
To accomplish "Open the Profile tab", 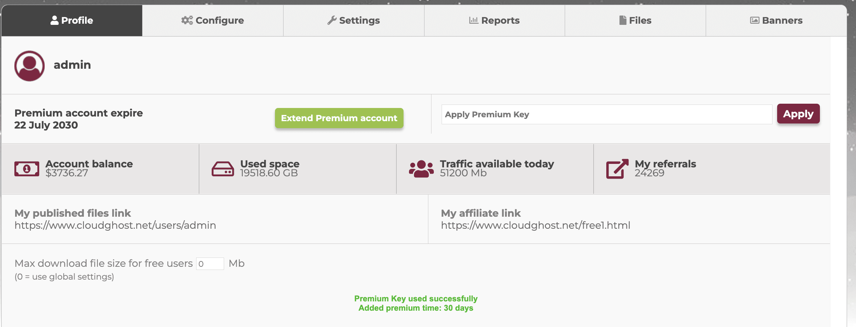I will [72, 20].
